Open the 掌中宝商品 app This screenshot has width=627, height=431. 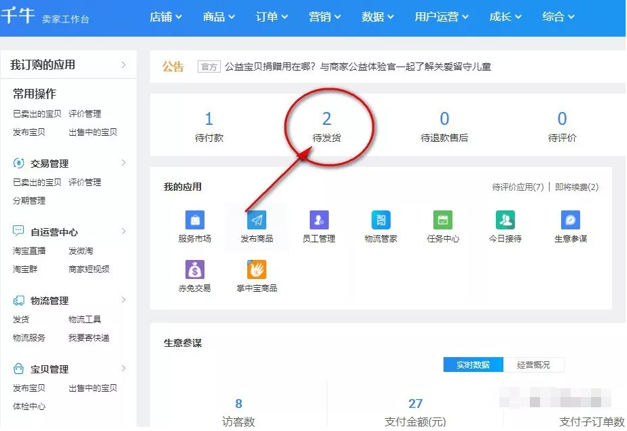coord(256,268)
